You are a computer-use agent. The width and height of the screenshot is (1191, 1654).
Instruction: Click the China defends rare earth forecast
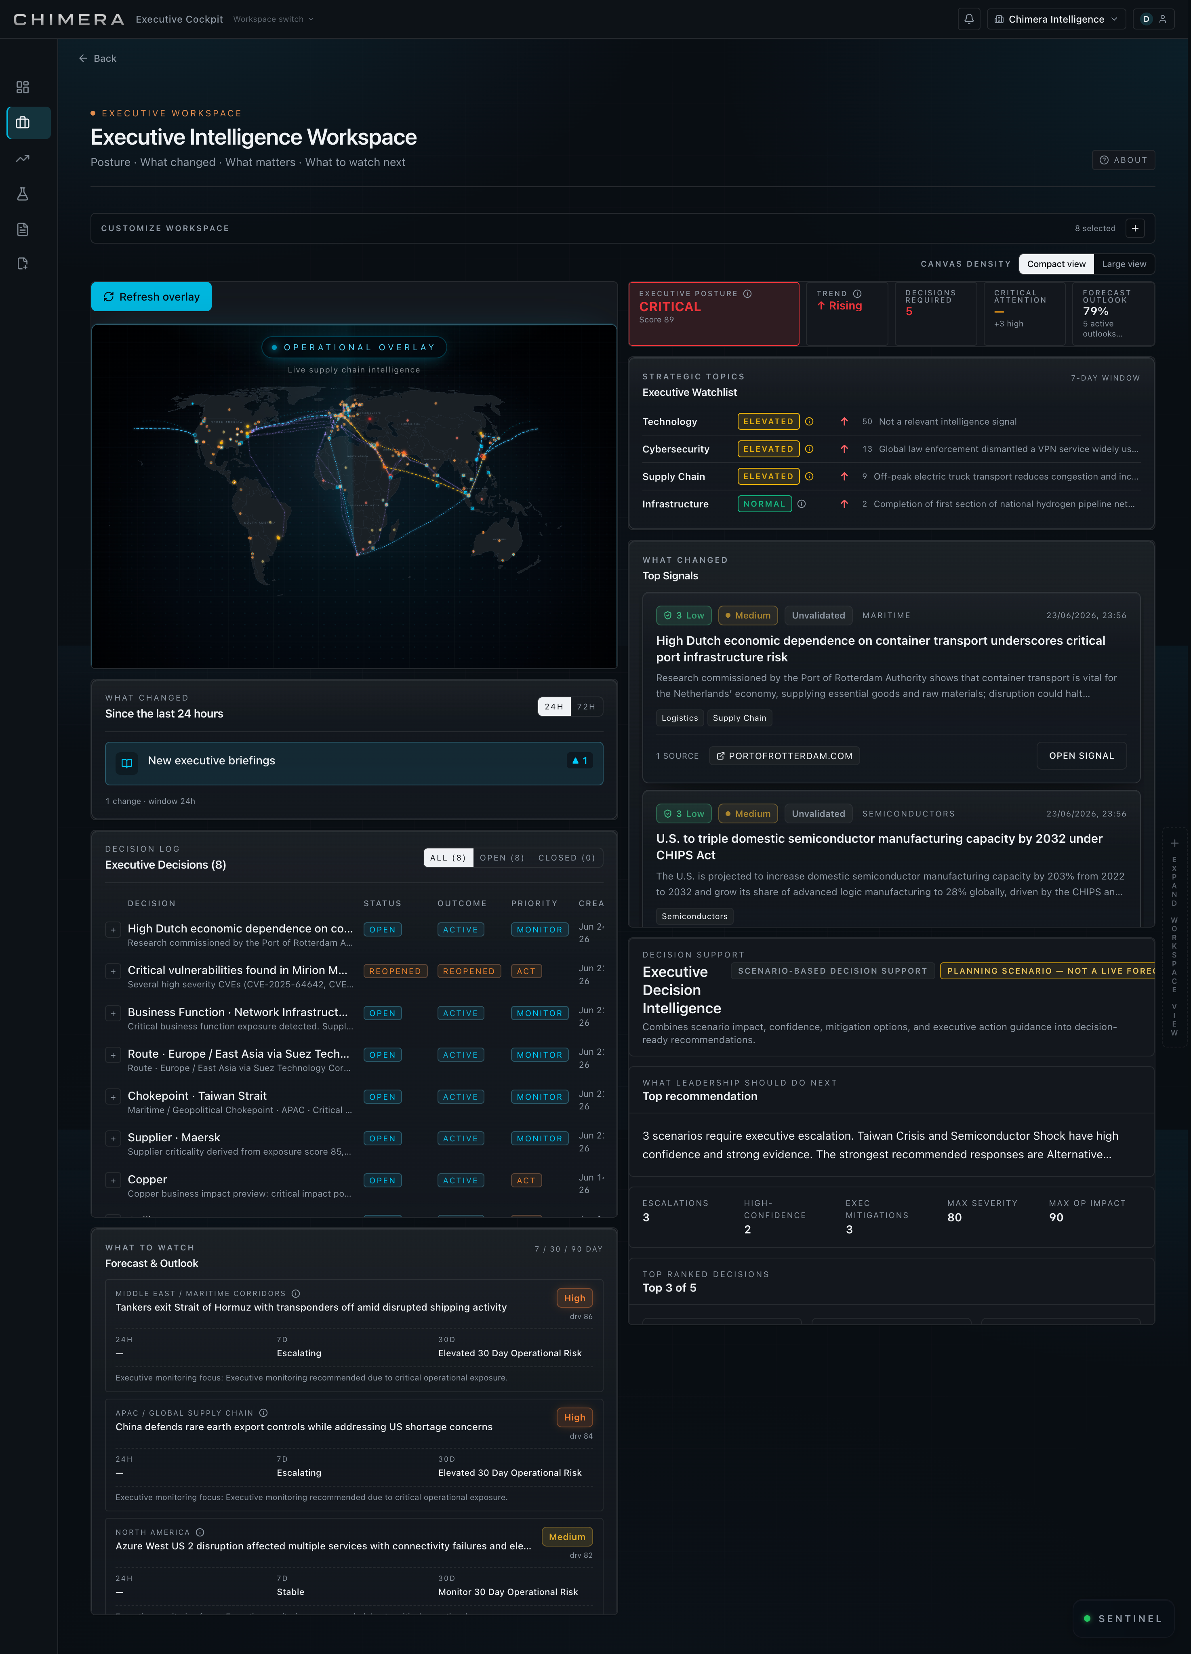[x=303, y=1427]
